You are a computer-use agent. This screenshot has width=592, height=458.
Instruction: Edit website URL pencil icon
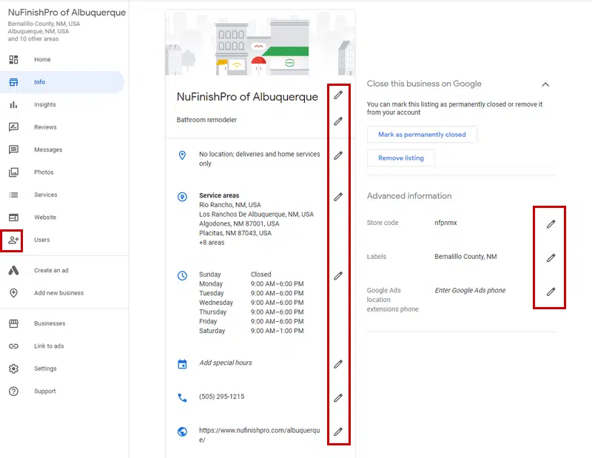coord(338,431)
